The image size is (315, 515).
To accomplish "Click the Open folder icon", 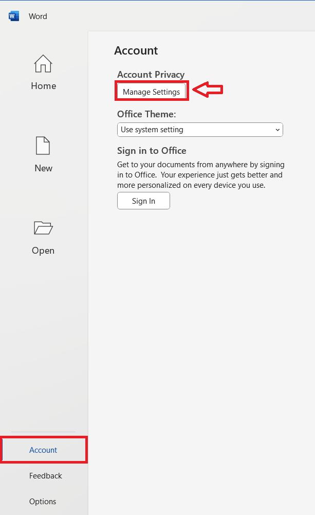I will (x=43, y=228).
